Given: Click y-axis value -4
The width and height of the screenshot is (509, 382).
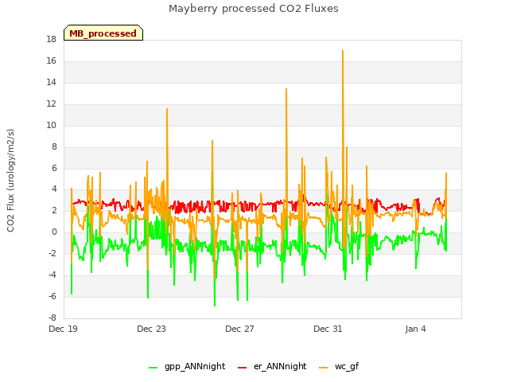Looking at the screenshot, I should pyautogui.click(x=52, y=275).
